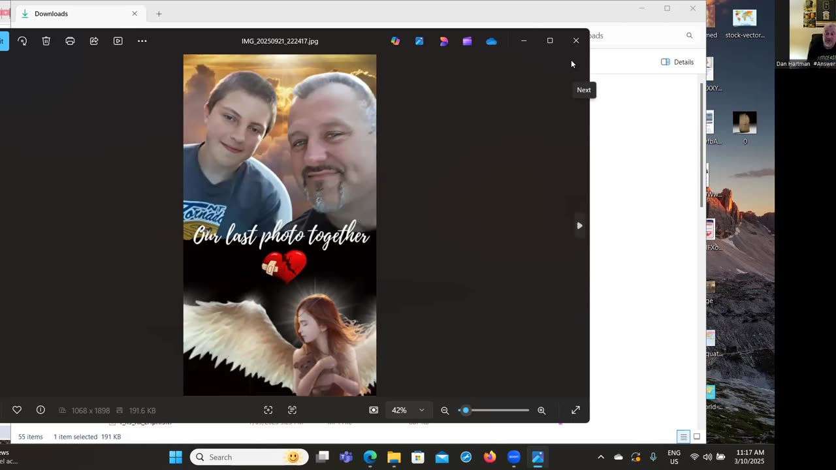Screen dimensions: 836x470
Task: Open Mail app on taskbar
Action: [442, 457]
